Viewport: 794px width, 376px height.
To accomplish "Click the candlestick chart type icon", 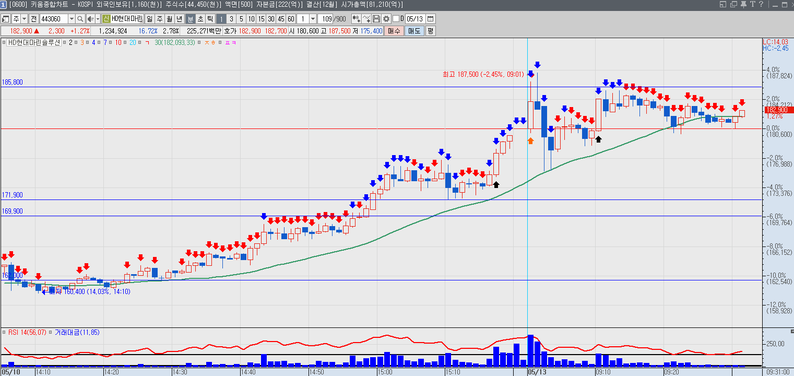I will (x=357, y=19).
